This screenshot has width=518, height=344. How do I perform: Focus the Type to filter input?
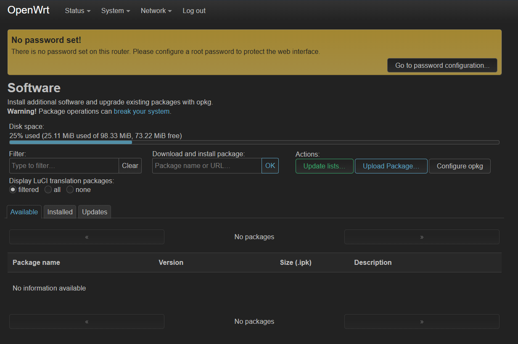[x=64, y=166]
